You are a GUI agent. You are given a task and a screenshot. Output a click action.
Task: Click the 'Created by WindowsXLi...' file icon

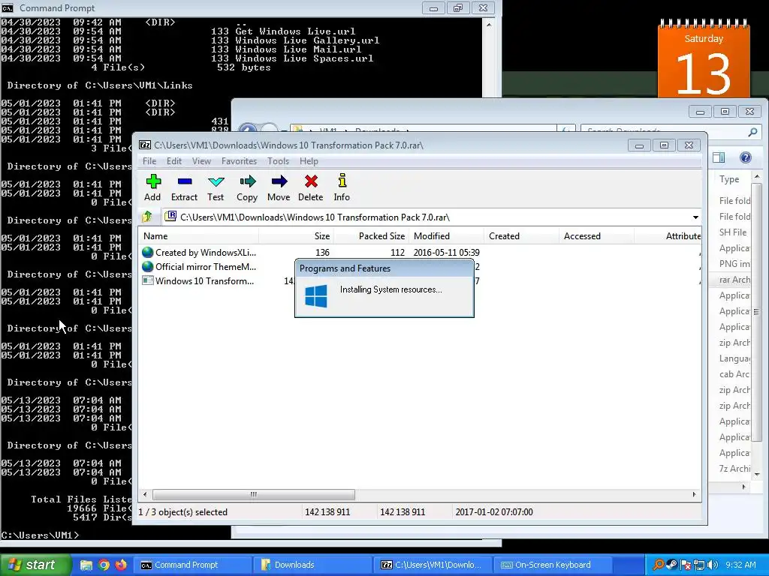click(148, 252)
